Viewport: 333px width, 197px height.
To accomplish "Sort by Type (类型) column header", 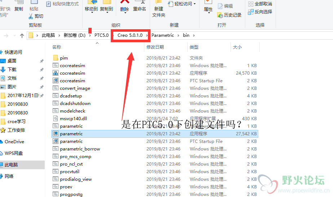I will click(x=194, y=47).
